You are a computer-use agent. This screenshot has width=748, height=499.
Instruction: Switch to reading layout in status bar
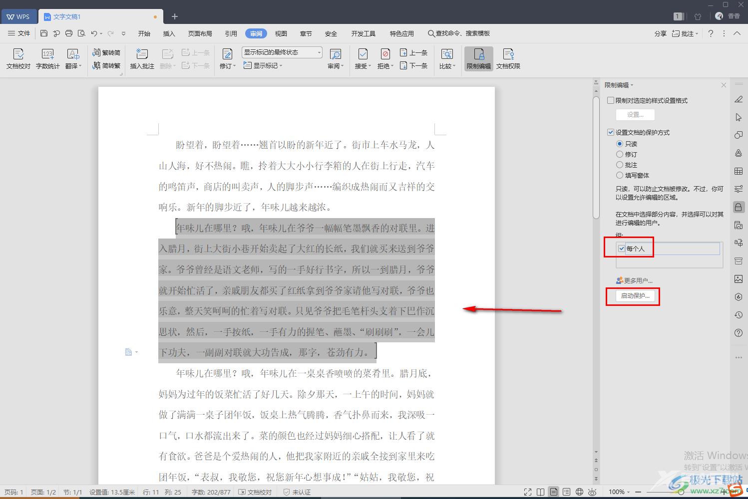click(x=540, y=492)
